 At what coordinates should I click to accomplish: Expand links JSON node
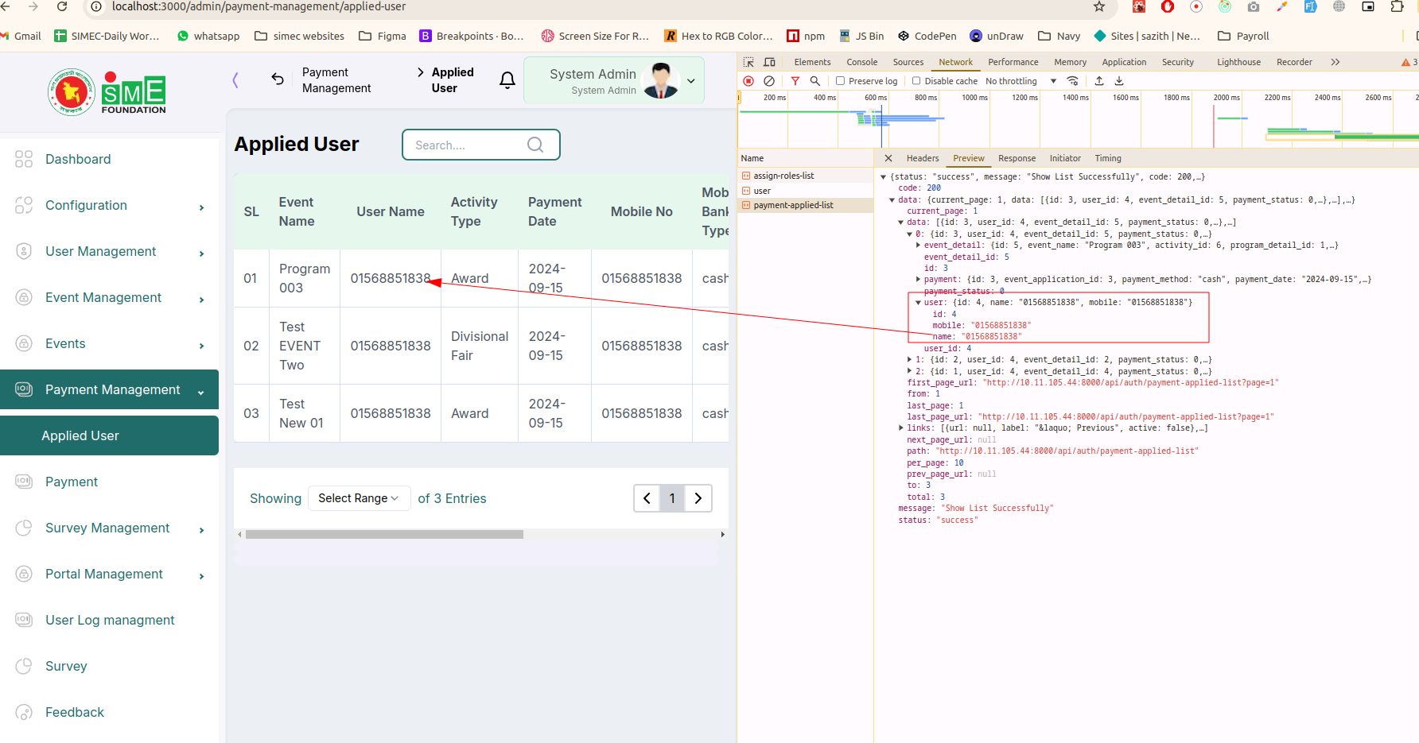coord(901,428)
